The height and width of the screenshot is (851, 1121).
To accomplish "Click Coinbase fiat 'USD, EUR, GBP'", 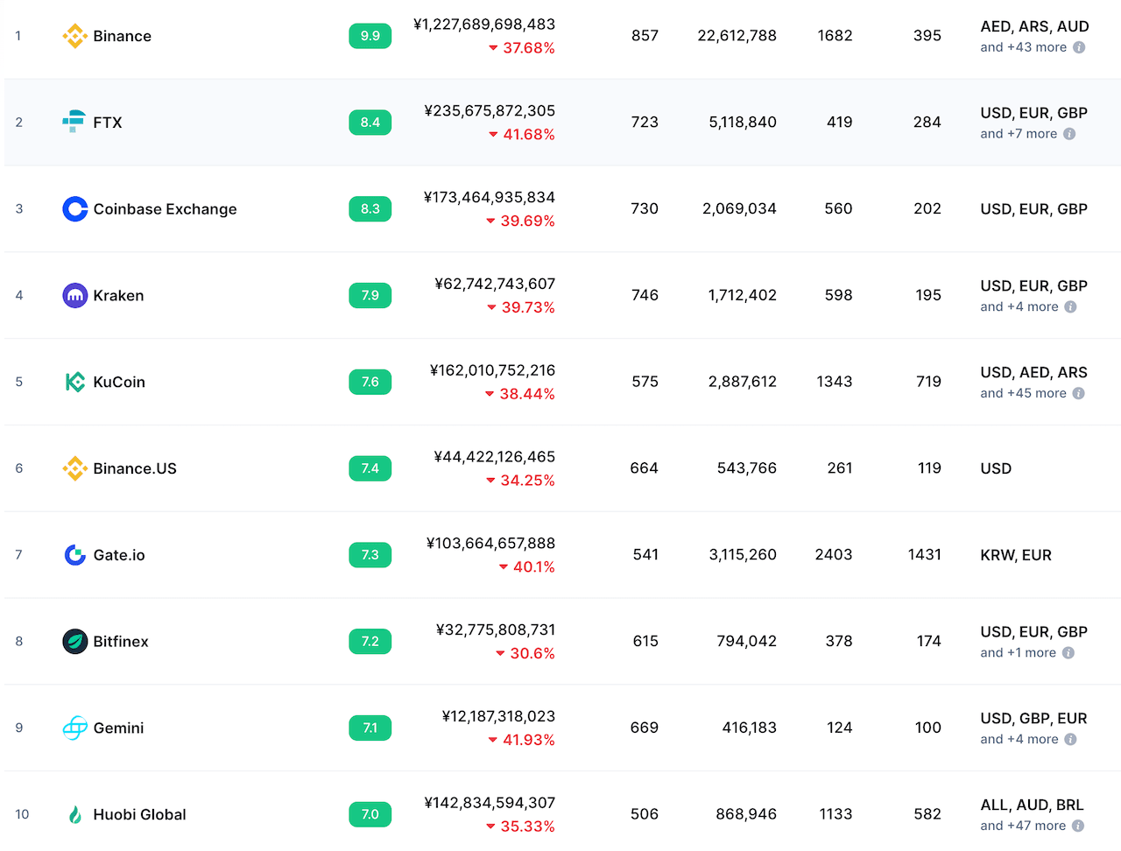I will (1034, 209).
